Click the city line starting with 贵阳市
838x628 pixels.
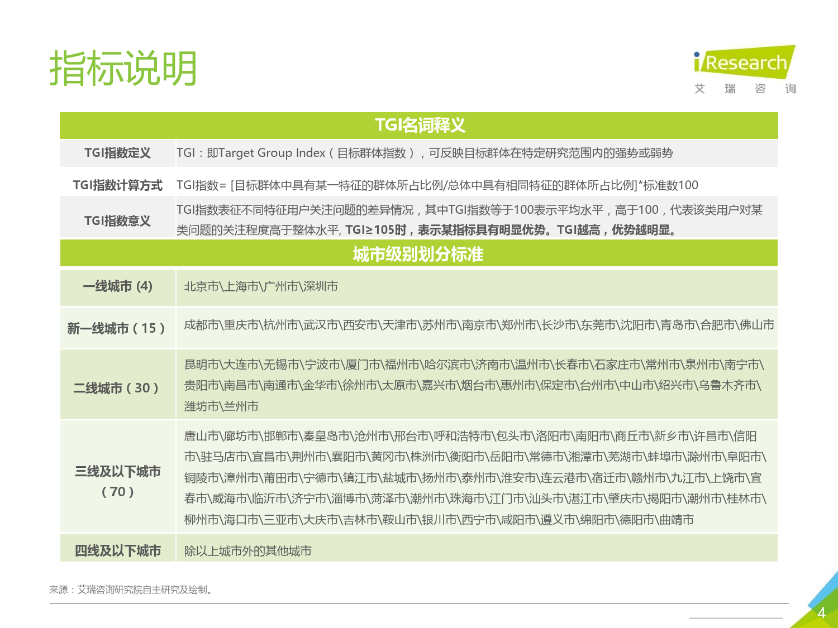(x=473, y=386)
